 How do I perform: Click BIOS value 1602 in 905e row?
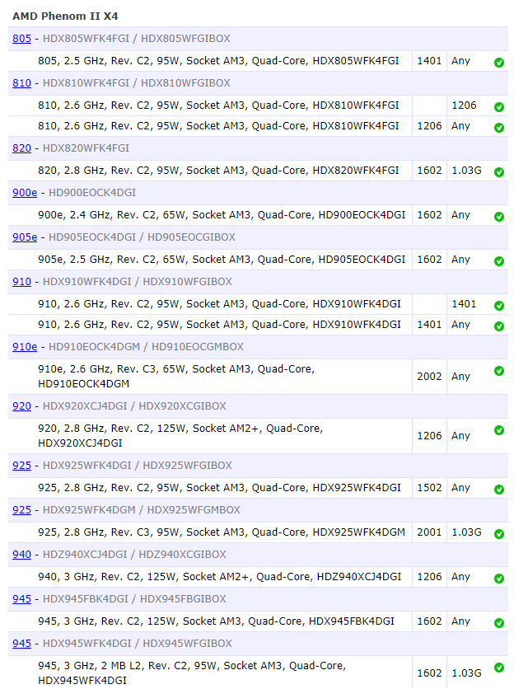[x=429, y=260]
